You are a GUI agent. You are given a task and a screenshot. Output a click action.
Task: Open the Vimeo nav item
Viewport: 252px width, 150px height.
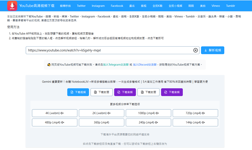click(x=215, y=6)
